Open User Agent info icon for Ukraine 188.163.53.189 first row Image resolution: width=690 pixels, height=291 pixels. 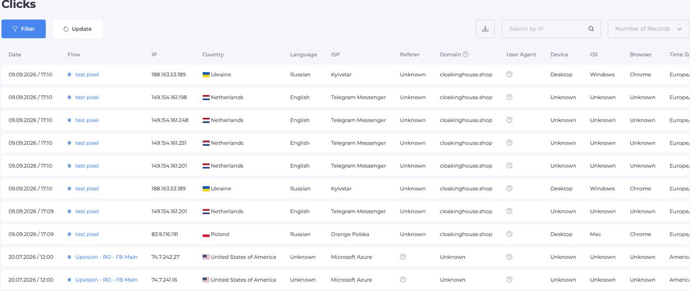[509, 74]
